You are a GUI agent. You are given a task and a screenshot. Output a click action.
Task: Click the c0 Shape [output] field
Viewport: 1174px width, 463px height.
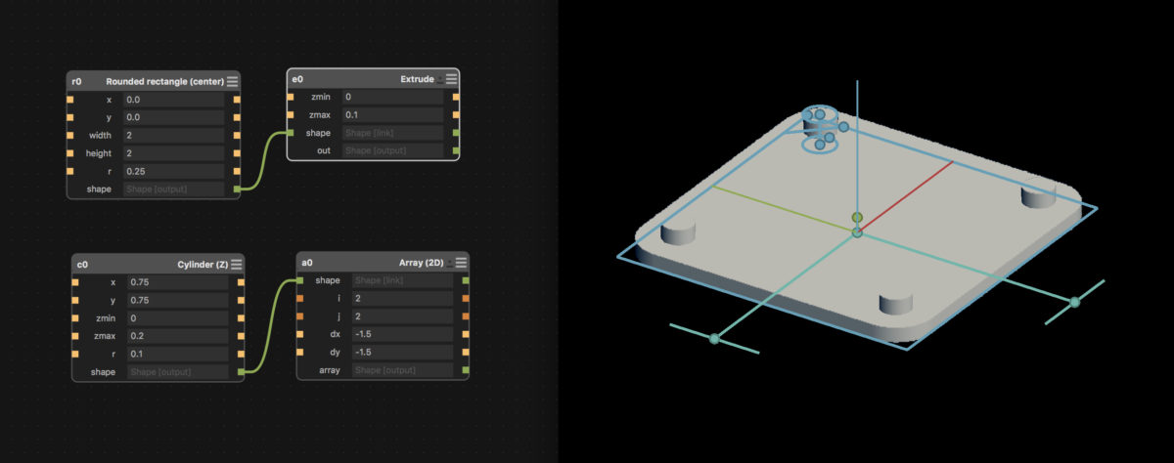click(177, 371)
